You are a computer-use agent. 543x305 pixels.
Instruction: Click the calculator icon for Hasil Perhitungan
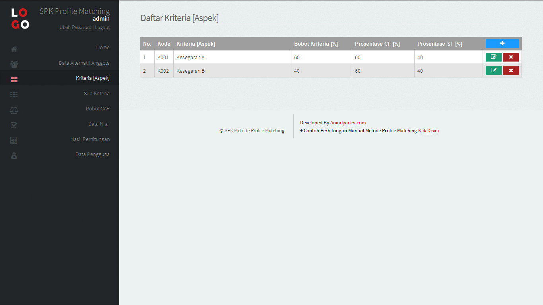pos(14,141)
